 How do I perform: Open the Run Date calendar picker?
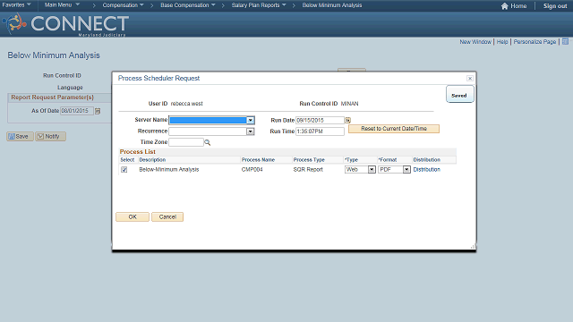(348, 120)
